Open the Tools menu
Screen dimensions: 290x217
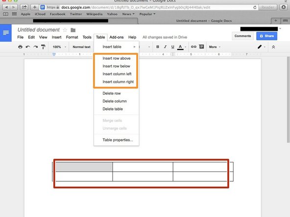[x=87, y=37]
